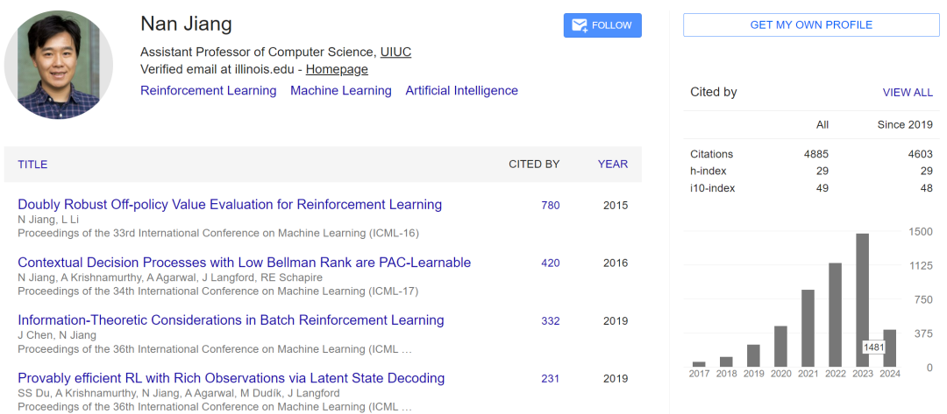
Task: Select the Machine Learning interest tag
Action: (340, 90)
